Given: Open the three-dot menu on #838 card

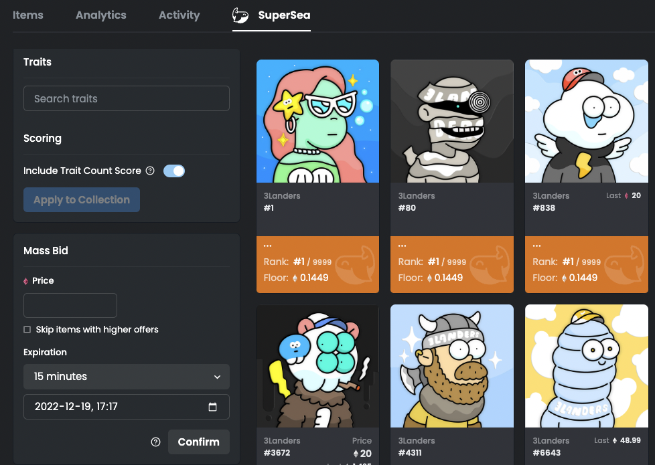Looking at the screenshot, I should click(536, 246).
